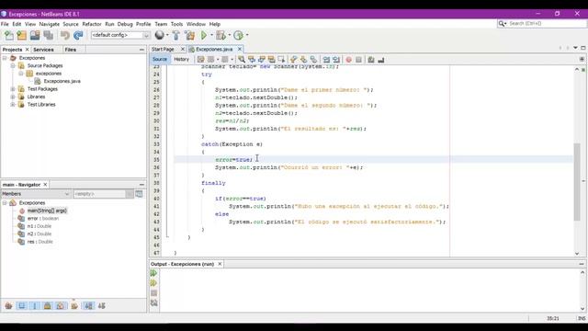Click the Uncomment icon in editor toolbar

(x=381, y=59)
